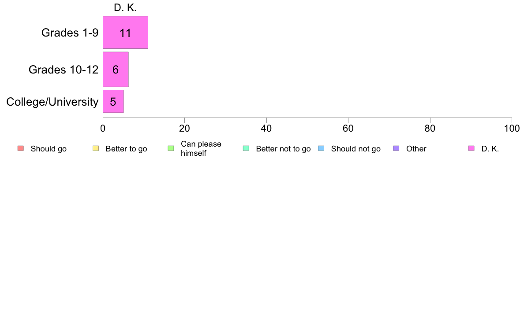Viewport: 524px width, 324px height.
Task: Click the Grades 1-9 axis label
Action: point(70,33)
